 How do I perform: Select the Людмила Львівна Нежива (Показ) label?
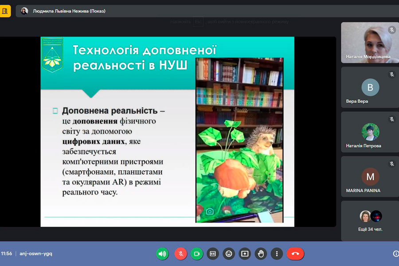point(69,11)
